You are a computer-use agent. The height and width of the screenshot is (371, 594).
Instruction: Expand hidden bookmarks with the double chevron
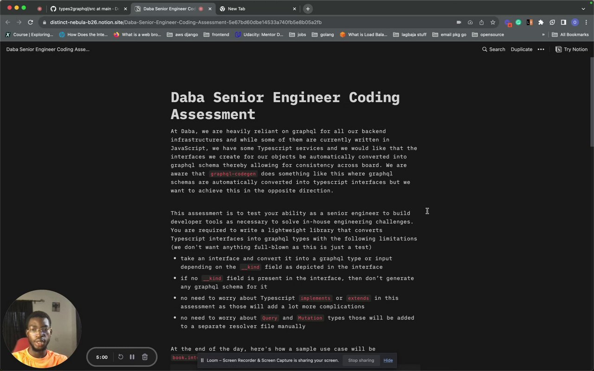(x=543, y=34)
